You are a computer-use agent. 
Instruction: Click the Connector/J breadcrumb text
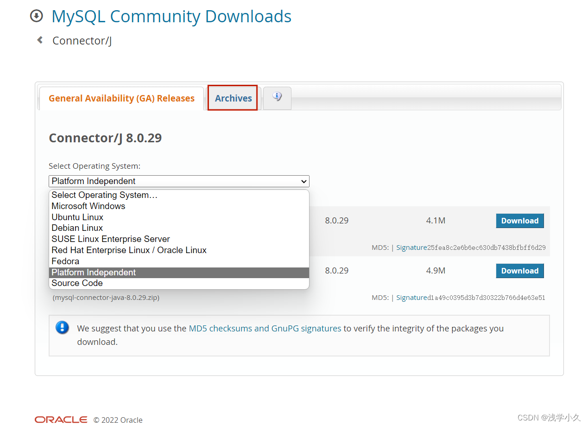click(x=82, y=41)
